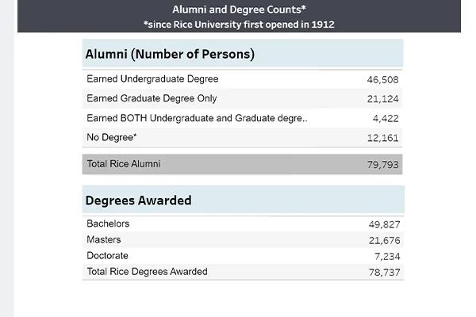Click the Alumni and Degree Counts title
Image resolution: width=476 pixels, height=317 pixels.
click(239, 10)
